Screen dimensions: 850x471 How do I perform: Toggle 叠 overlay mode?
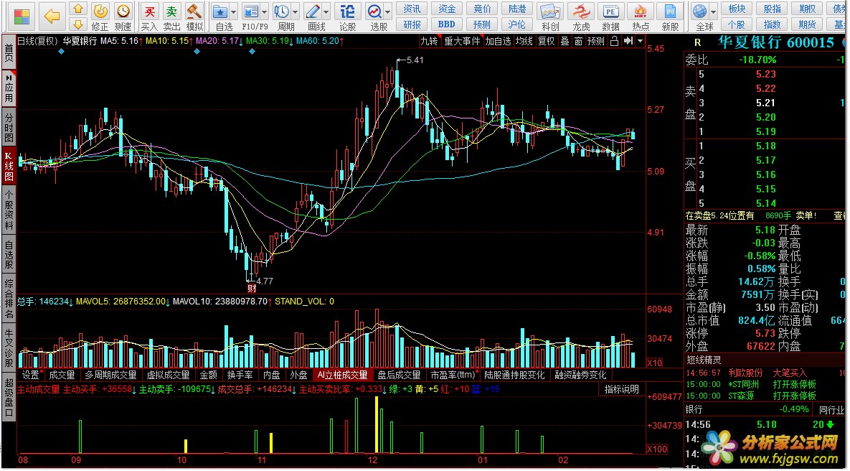point(565,41)
